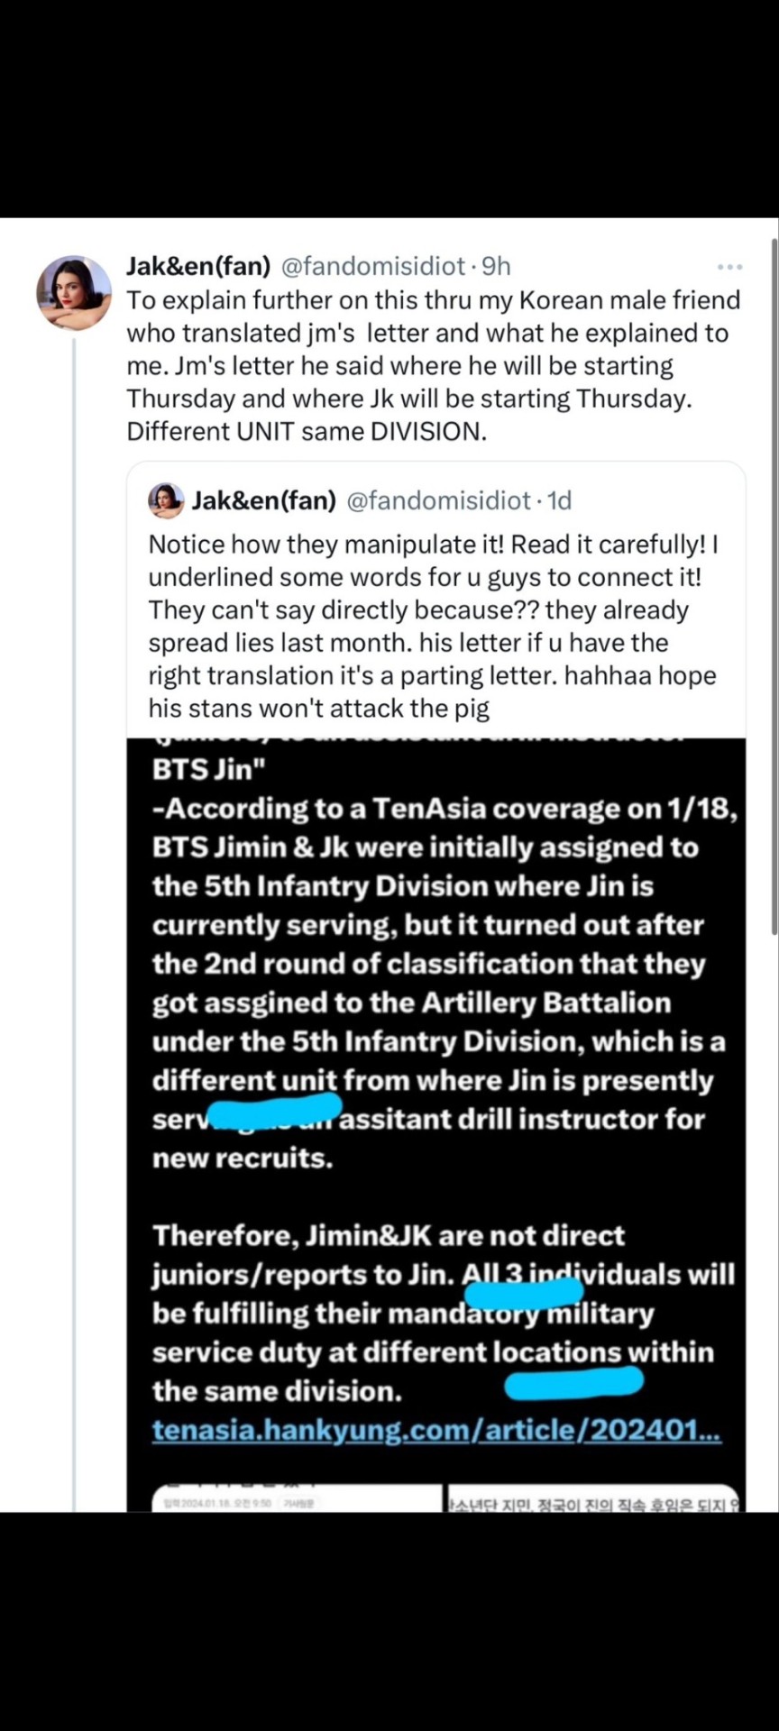Click the 1d timestamp on the quoted tweet

[560, 500]
